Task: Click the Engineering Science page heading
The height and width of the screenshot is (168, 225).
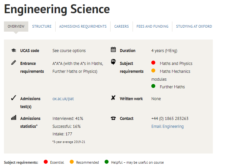Action: coord(57,9)
